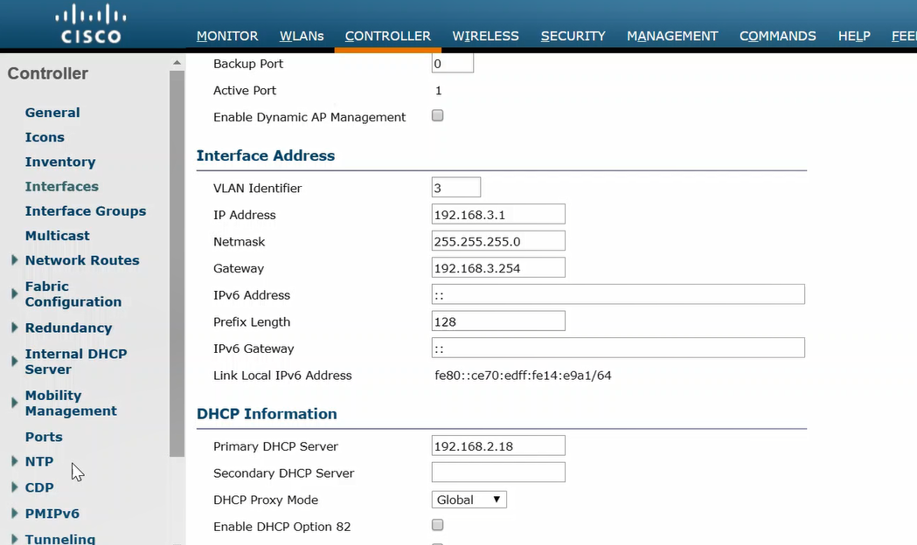Expand the PMIPv6 section arrow
Viewport: 917px width, 545px height.
pyautogui.click(x=15, y=514)
